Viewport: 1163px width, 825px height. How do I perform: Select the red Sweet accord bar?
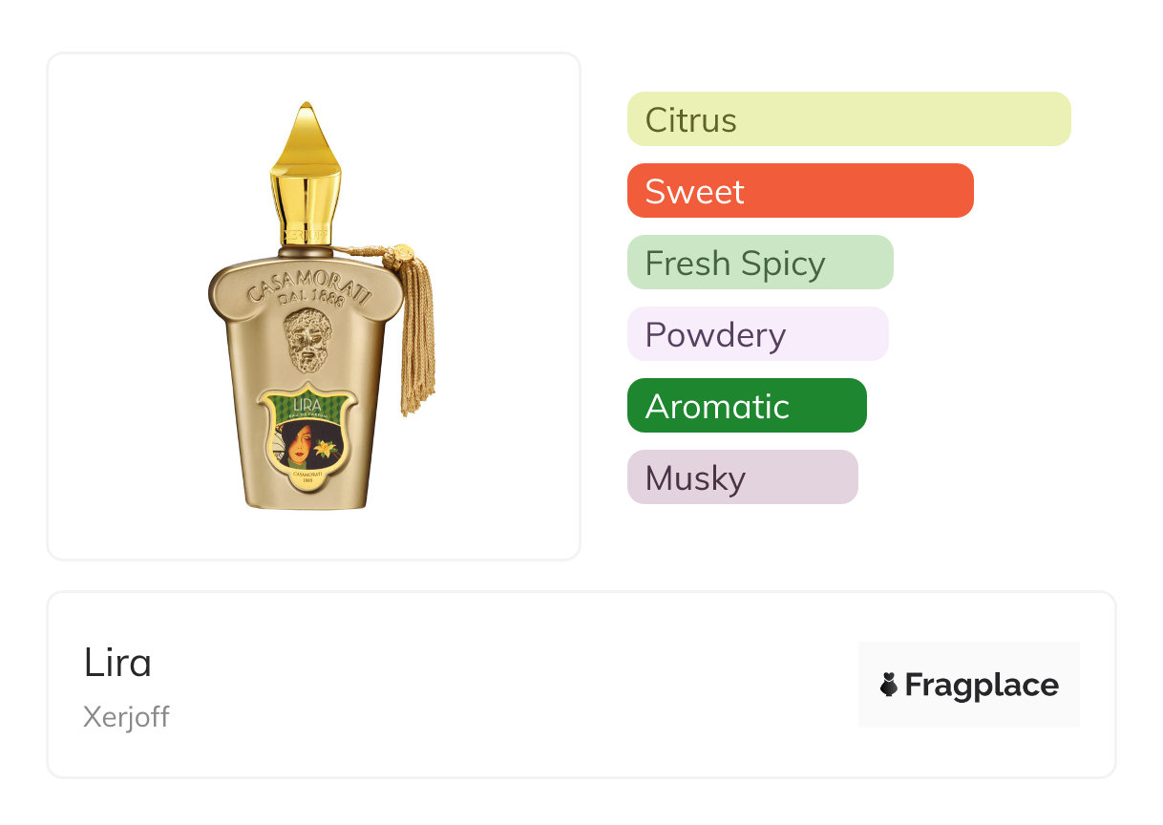click(x=799, y=191)
